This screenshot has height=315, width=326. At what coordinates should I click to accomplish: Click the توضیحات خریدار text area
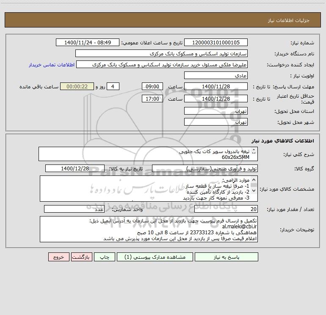[x=149, y=229]
